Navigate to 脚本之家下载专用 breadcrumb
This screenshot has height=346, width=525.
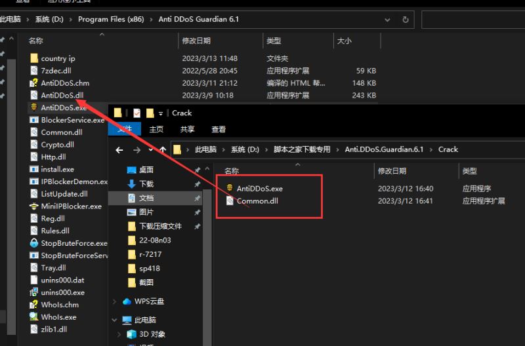point(302,149)
